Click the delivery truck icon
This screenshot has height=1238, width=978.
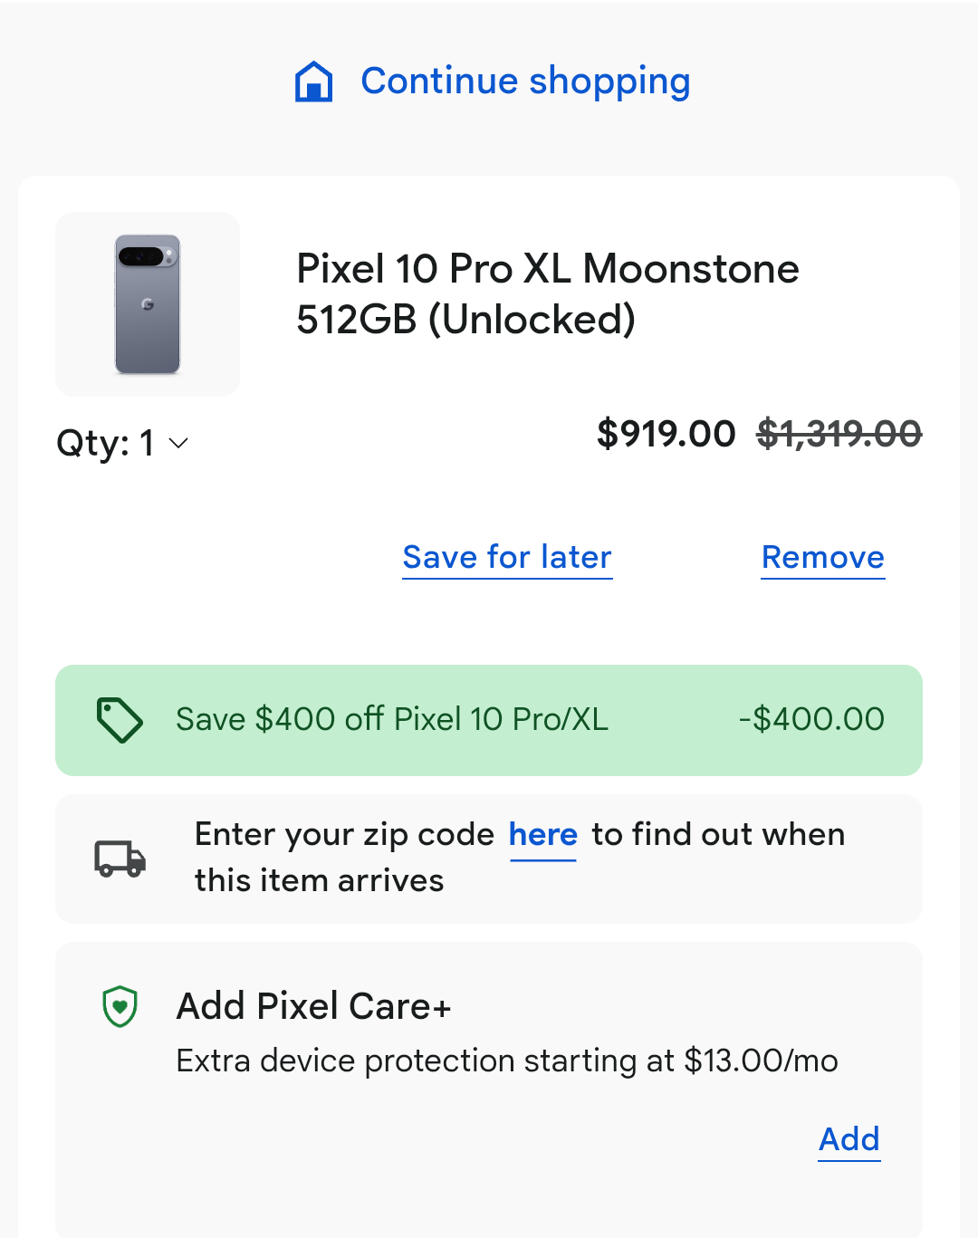[120, 859]
